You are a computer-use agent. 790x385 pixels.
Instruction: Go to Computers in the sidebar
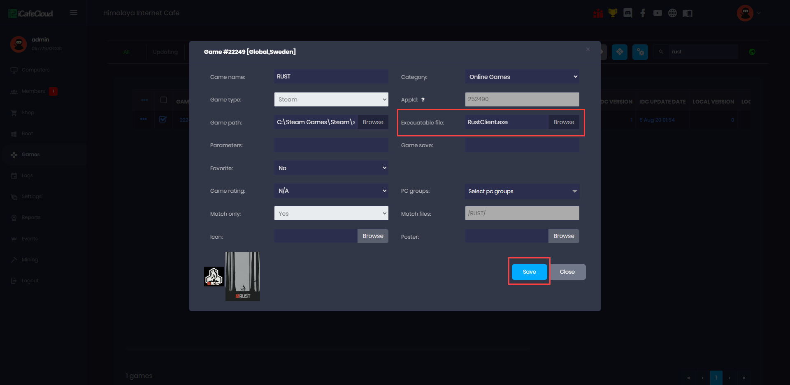click(35, 70)
